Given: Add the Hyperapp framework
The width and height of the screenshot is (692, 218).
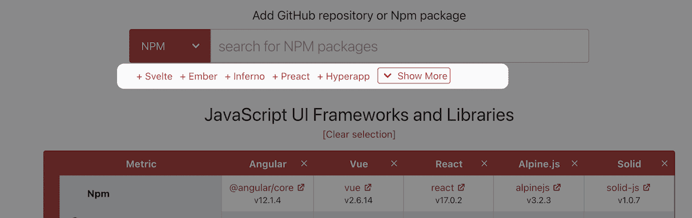Looking at the screenshot, I should click(344, 76).
